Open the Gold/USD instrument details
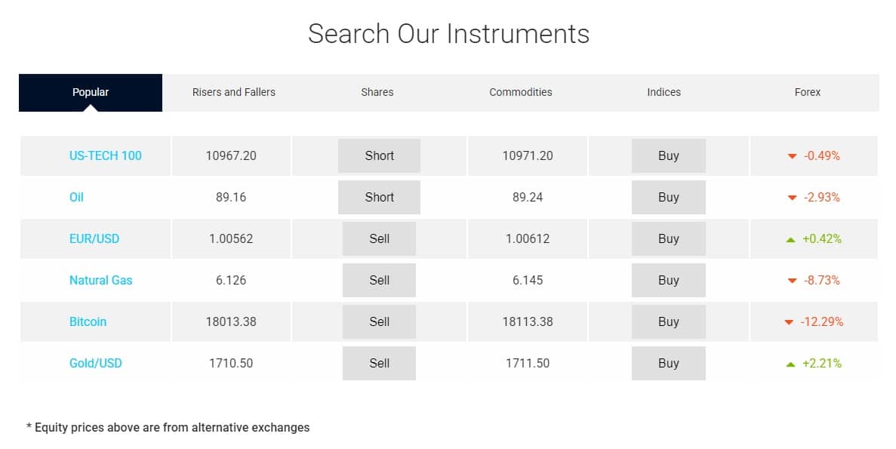This screenshot has width=896, height=449. (95, 363)
